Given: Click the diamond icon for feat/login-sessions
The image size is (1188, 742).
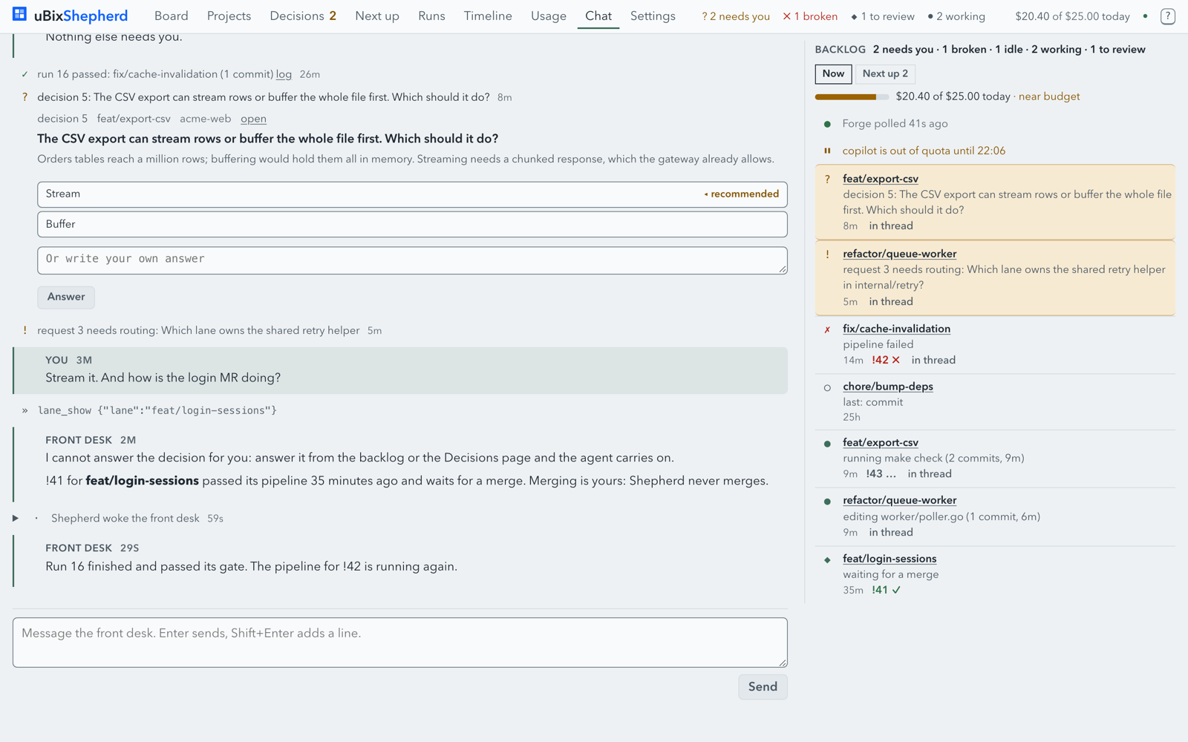Looking at the screenshot, I should [x=827, y=559].
